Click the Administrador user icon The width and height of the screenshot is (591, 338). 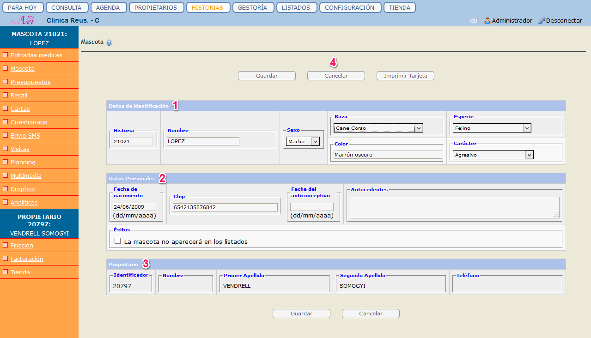coord(487,21)
